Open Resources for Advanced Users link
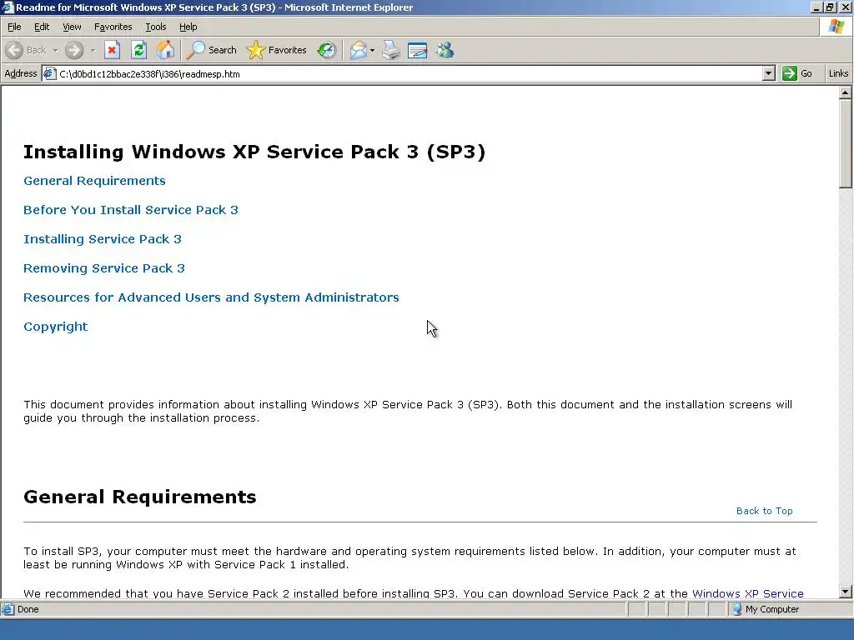854x640 pixels. coord(211,297)
